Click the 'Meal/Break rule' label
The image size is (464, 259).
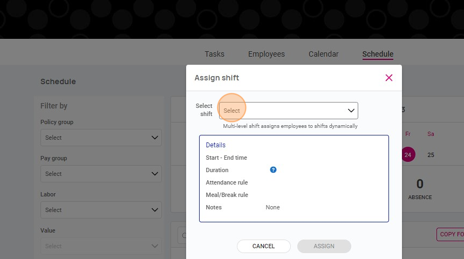coord(227,195)
